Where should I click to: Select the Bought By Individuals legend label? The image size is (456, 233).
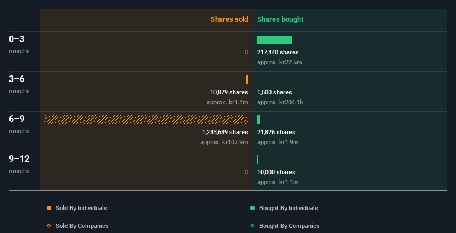pyautogui.click(x=288, y=208)
